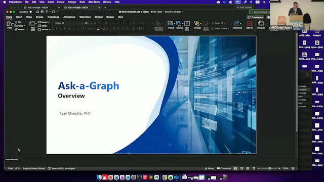
Task: Adjust the zoom slider handle
Action: point(270,168)
